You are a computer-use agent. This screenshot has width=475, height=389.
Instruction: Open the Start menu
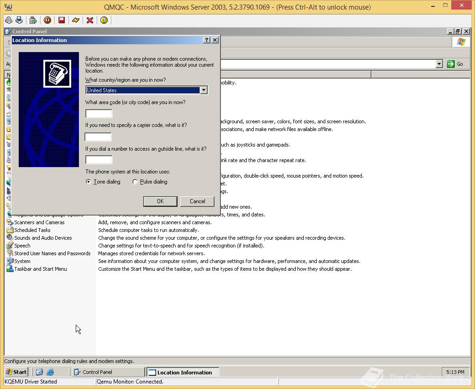16,372
